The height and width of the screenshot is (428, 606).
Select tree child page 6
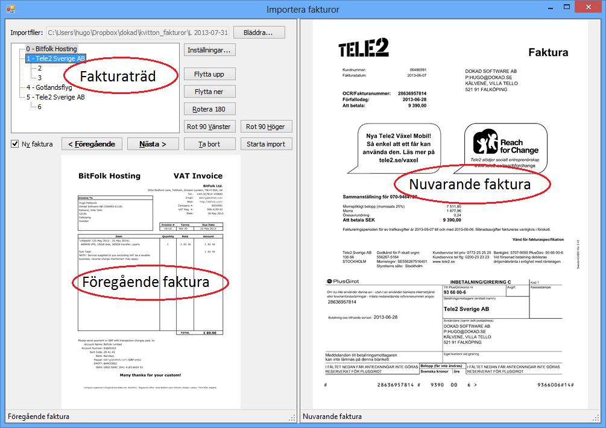[39, 107]
